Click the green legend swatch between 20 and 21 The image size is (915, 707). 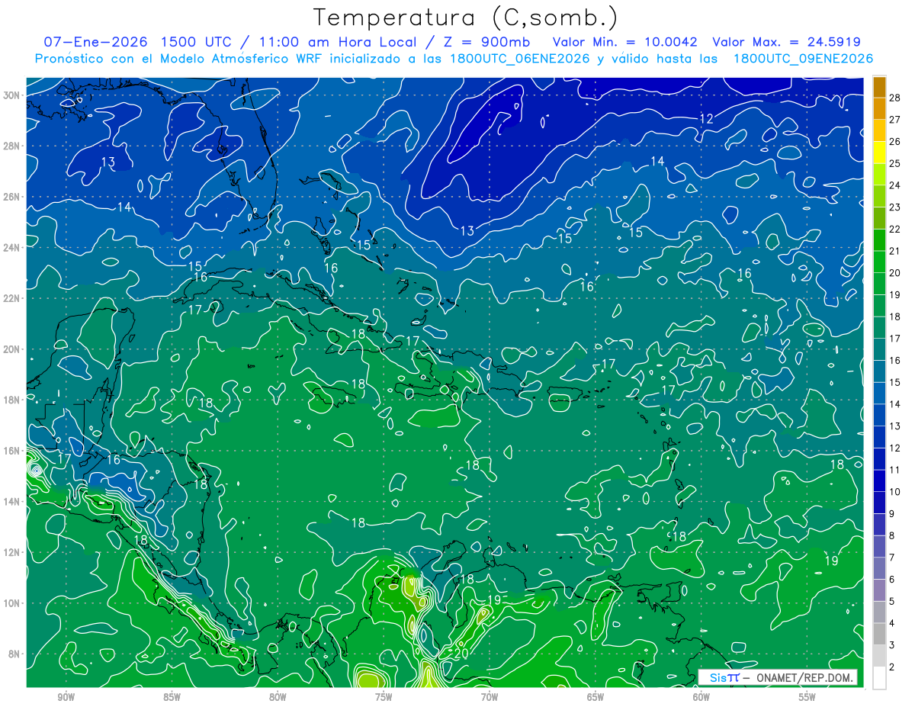tap(879, 262)
